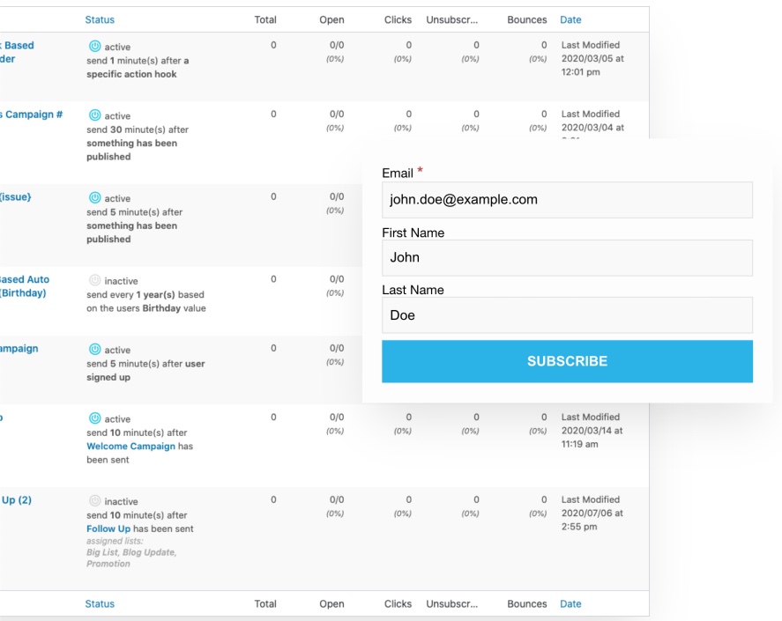Click the 'specific action hook' text

click(x=131, y=74)
